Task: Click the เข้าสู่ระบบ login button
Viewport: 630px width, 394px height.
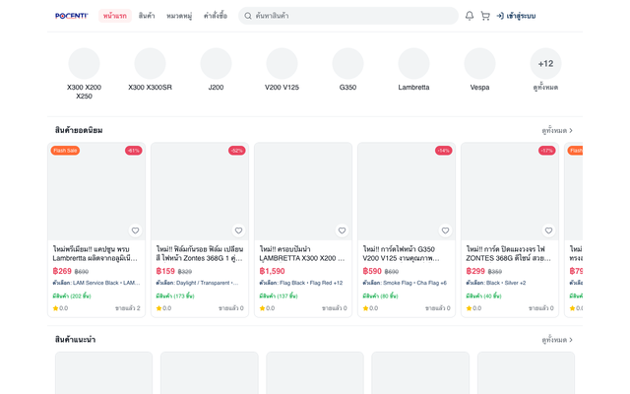Action: (x=516, y=16)
